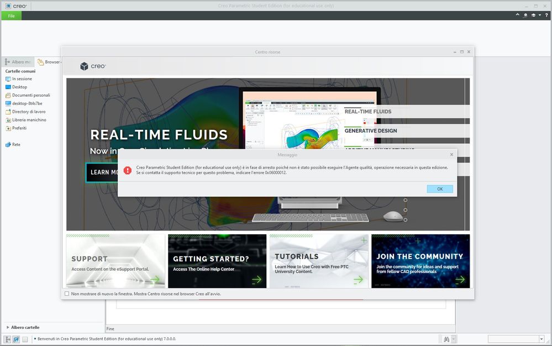Collapse the ribbon with the caret icon

(518, 15)
